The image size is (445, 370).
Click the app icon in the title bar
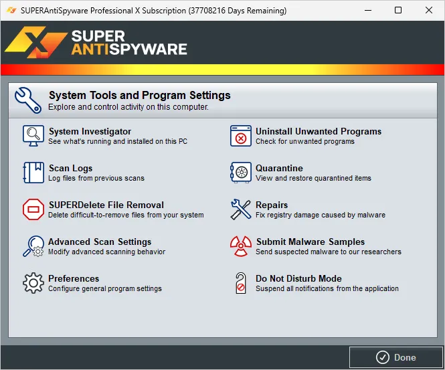click(x=11, y=11)
